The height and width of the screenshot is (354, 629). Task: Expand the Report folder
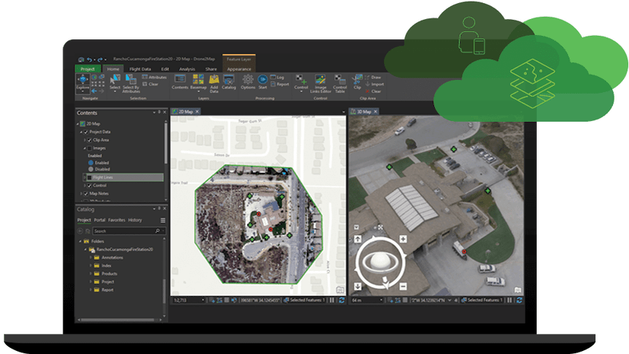click(x=91, y=289)
